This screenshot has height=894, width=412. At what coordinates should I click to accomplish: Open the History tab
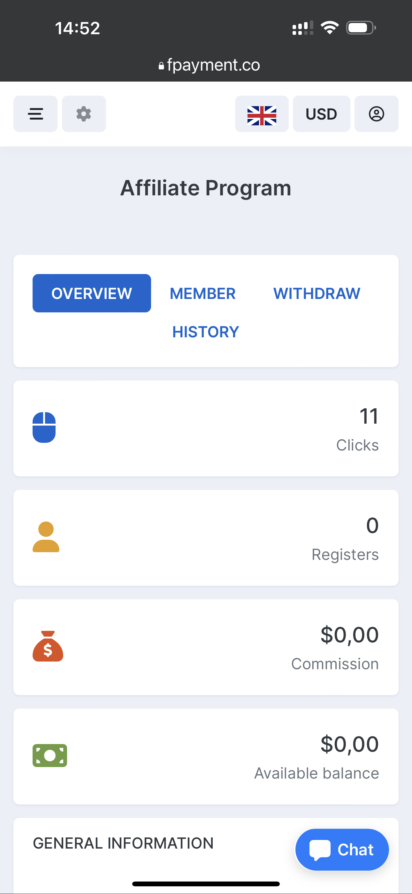pyautogui.click(x=206, y=332)
